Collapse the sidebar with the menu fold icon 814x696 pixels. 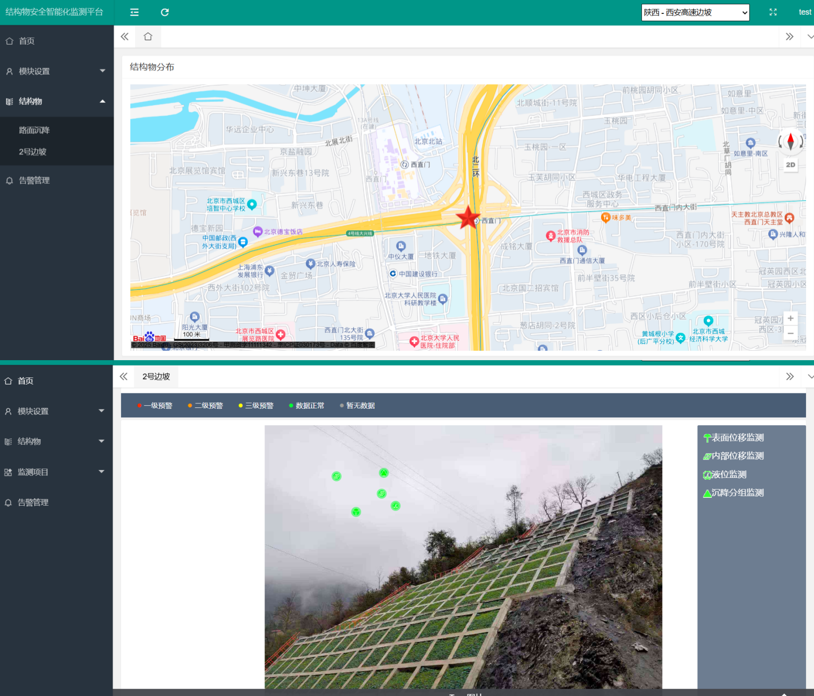[134, 12]
